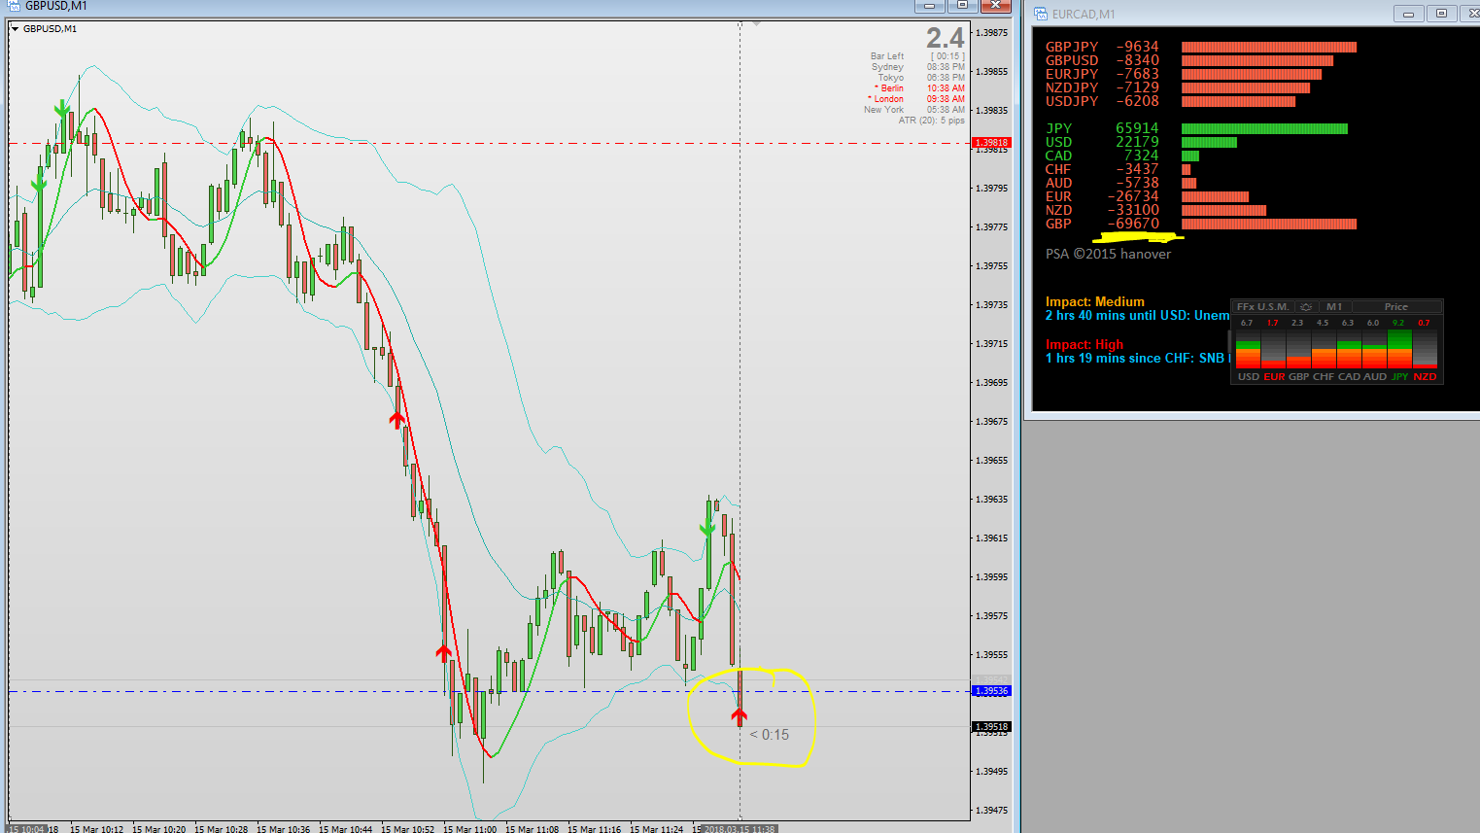
Task: Click the GBPUSD -8340 row
Action: [1188, 60]
